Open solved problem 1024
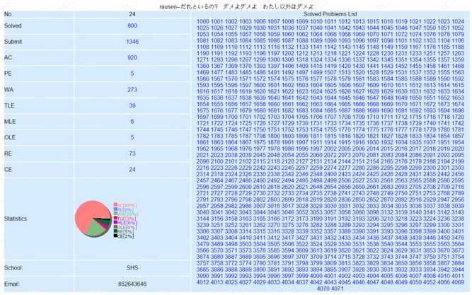The height and width of the screenshot is (295, 472). (458, 21)
